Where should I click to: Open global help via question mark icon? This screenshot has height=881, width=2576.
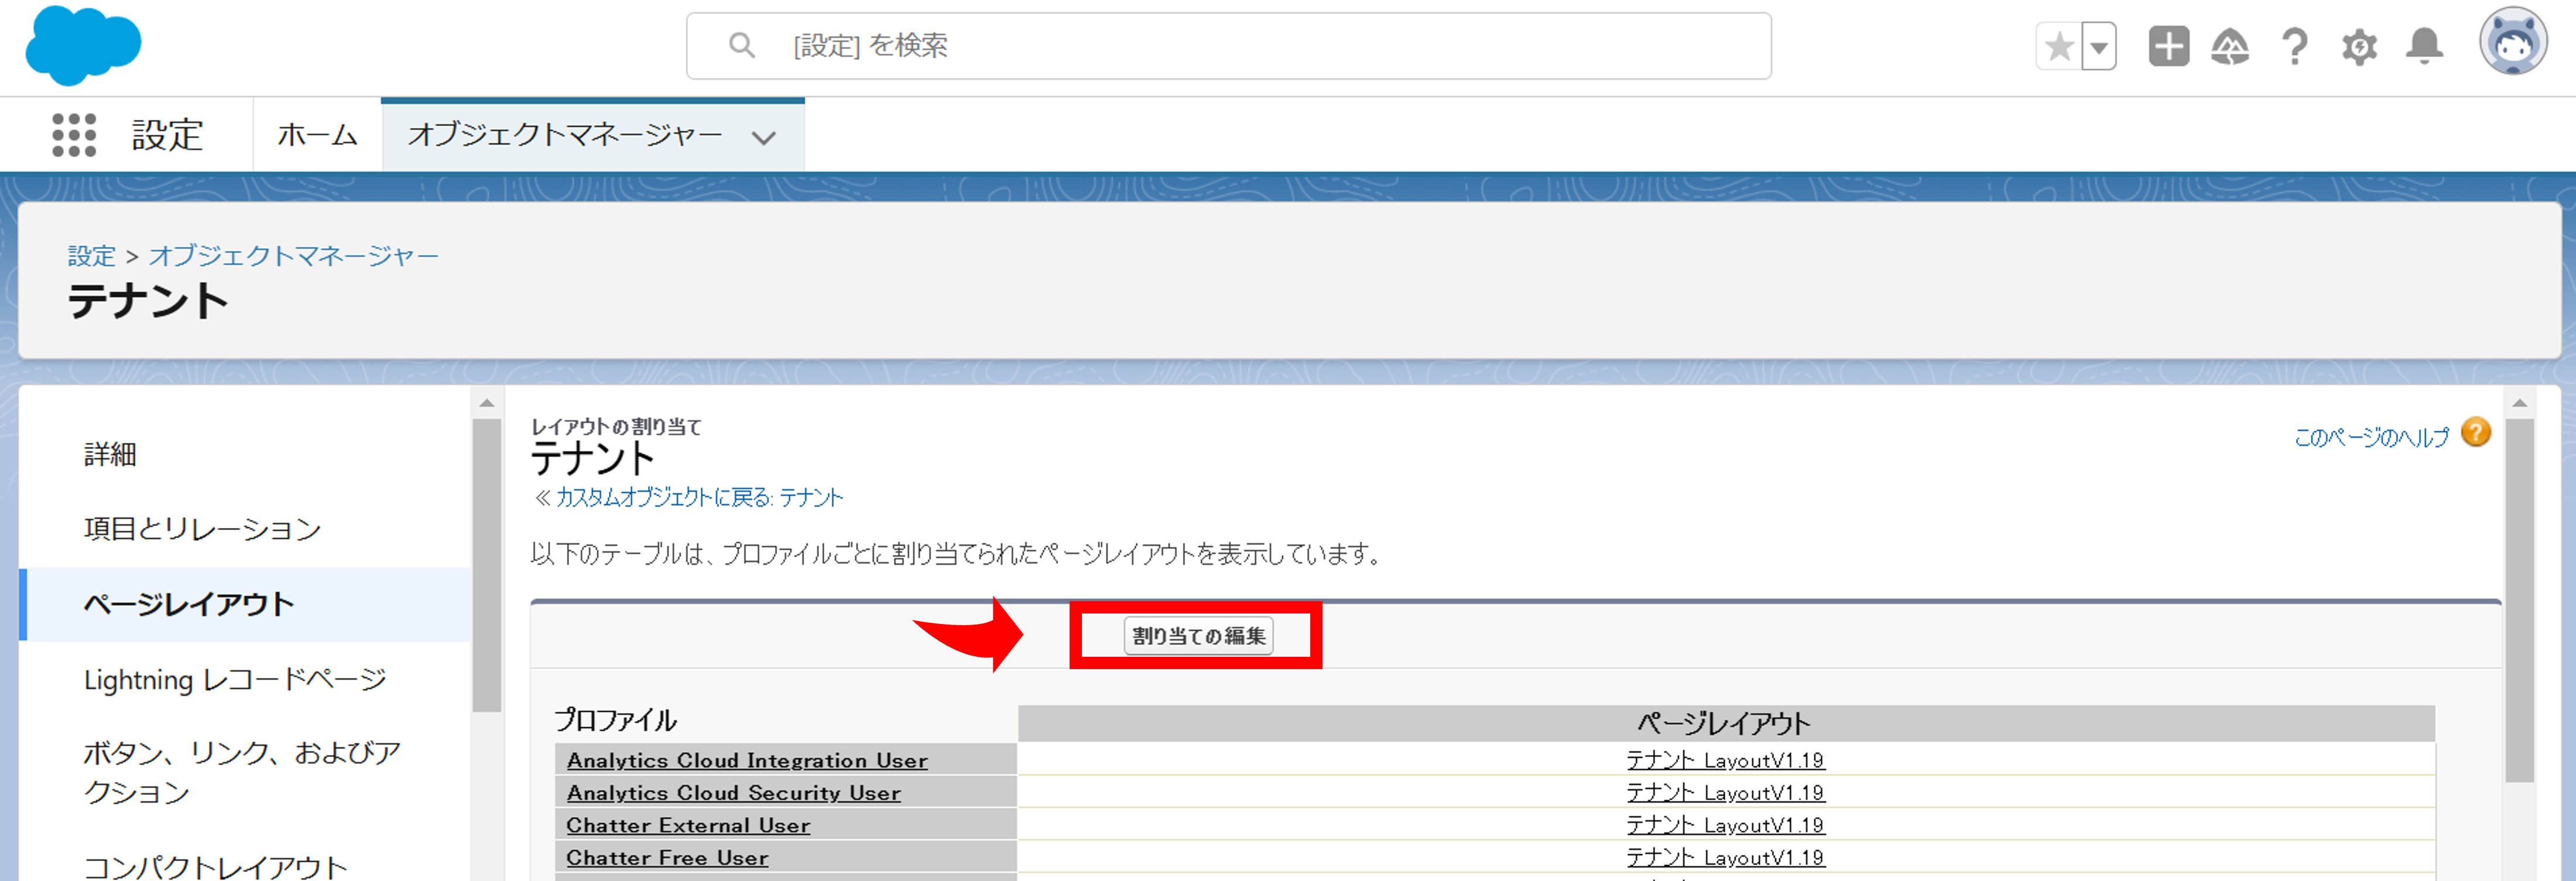click(2295, 45)
